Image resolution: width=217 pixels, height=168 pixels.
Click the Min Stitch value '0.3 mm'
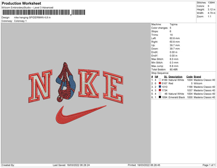pyautogui.click(x=174, y=63)
